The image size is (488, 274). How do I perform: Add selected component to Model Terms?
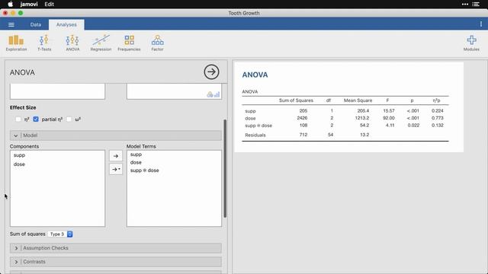click(116, 156)
